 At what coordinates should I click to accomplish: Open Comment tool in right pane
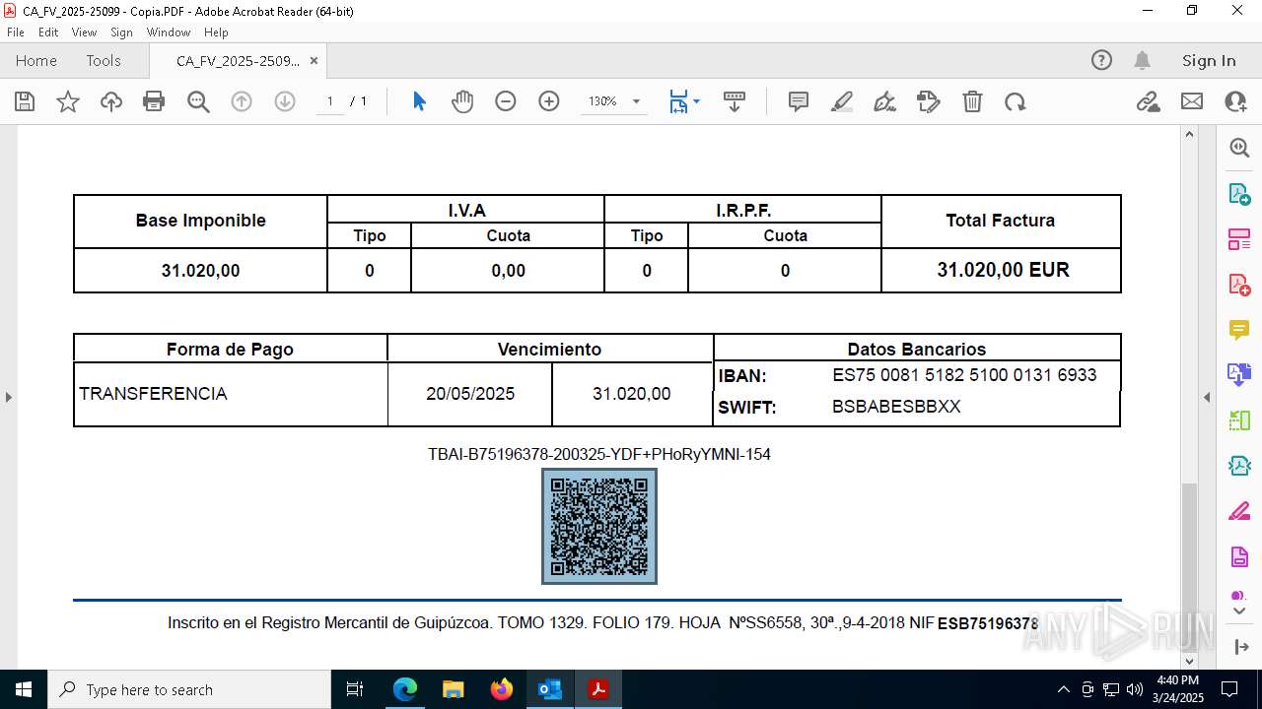click(1239, 329)
